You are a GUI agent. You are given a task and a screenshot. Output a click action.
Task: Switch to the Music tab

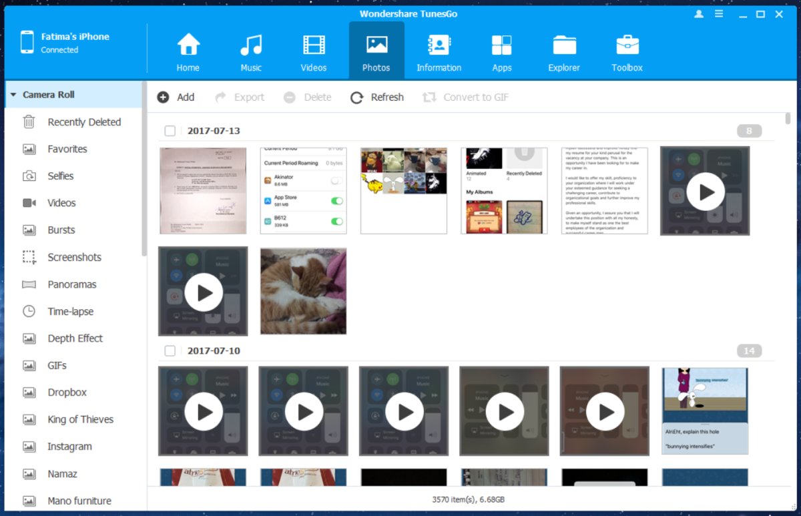(x=251, y=52)
